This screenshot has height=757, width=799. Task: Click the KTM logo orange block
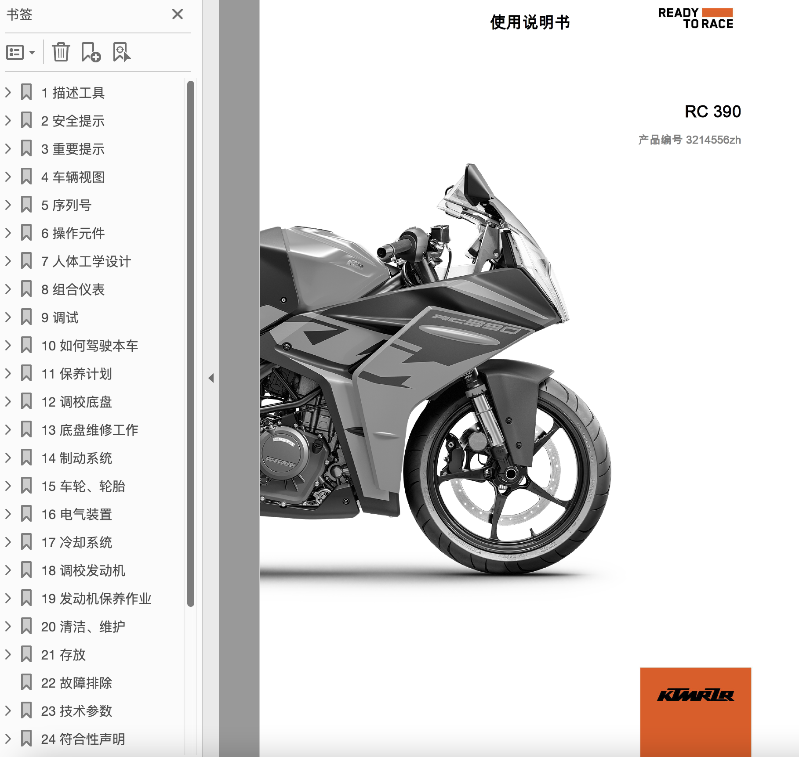pyautogui.click(x=696, y=711)
